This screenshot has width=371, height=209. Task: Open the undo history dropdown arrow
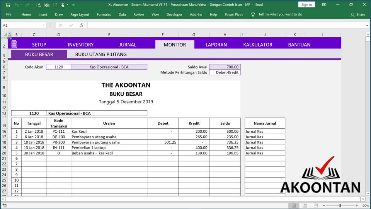[x=21, y=5]
